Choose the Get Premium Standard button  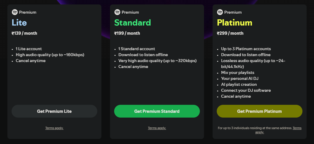tap(157, 111)
